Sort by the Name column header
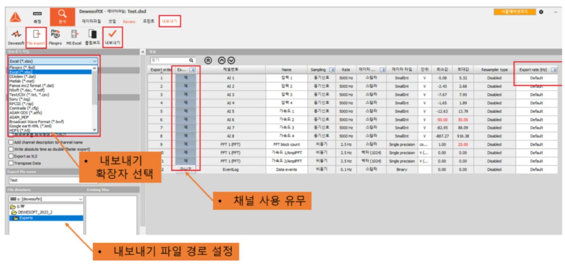 point(287,70)
